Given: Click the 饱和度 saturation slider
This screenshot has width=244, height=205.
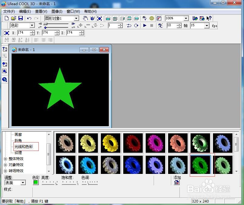Looking at the screenshot, I should click(70, 183).
